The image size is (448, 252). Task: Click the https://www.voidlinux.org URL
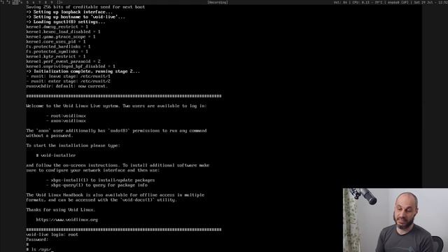[x=67, y=220]
